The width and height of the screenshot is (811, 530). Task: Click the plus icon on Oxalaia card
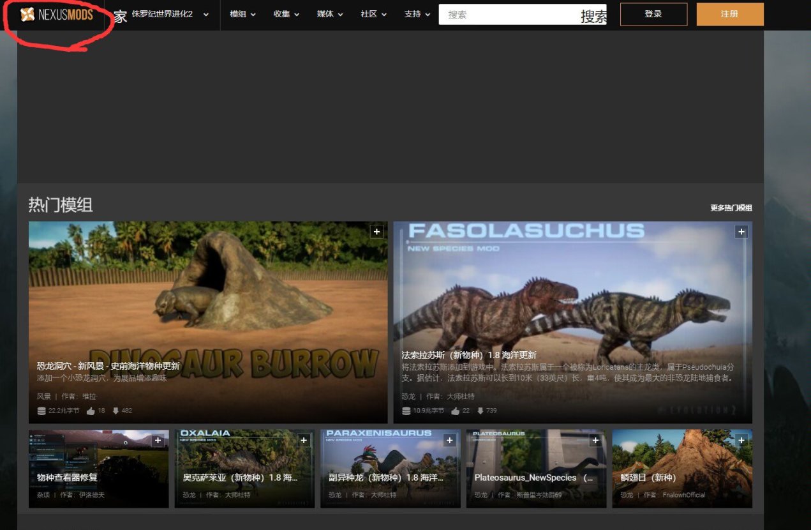click(304, 441)
